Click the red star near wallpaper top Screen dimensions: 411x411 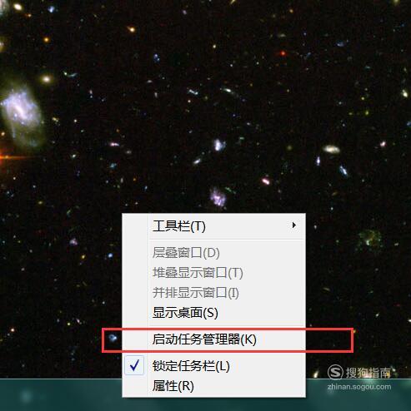tap(283, 53)
